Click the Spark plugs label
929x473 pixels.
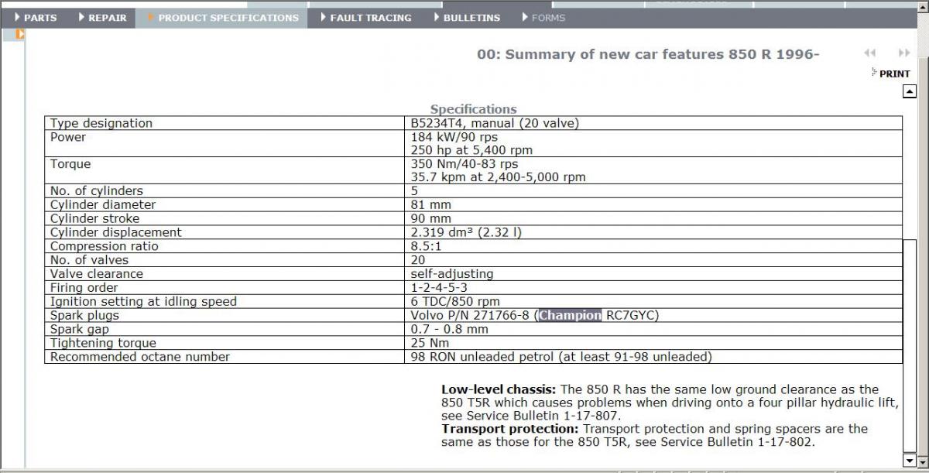click(x=85, y=315)
